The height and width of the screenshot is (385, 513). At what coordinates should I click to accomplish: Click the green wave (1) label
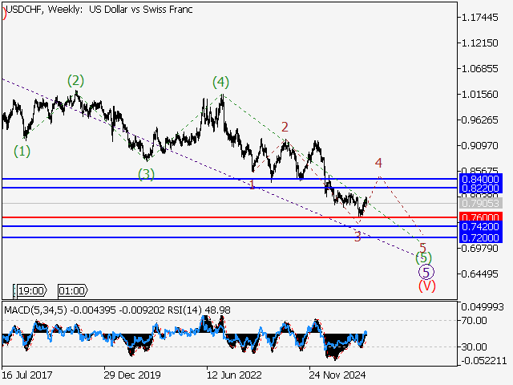click(22, 151)
